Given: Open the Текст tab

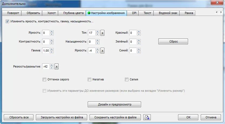Looking at the screenshot, I should 146,13.
